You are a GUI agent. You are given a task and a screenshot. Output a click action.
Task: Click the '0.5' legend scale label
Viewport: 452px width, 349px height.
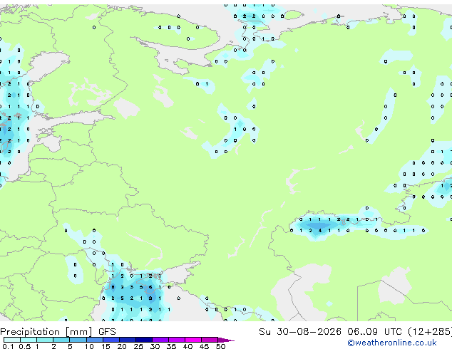(25, 346)
